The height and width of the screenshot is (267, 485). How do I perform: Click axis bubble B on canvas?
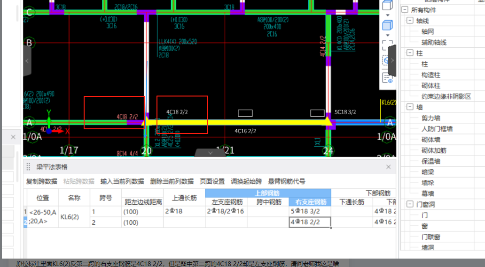[x=29, y=43]
